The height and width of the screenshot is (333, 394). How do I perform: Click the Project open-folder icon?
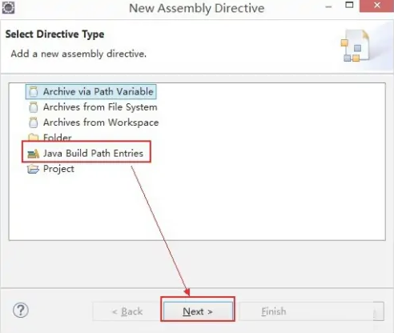pyautogui.click(x=34, y=169)
